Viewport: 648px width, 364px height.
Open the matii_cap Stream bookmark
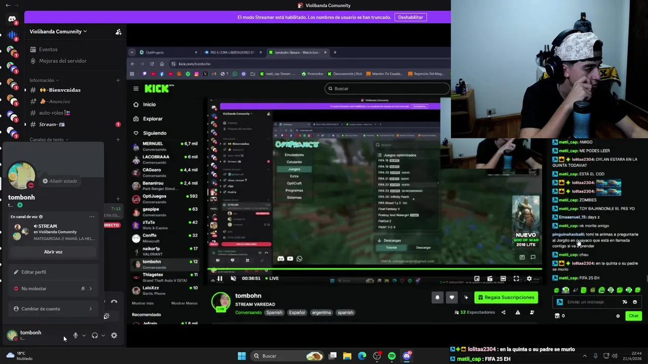point(278,74)
